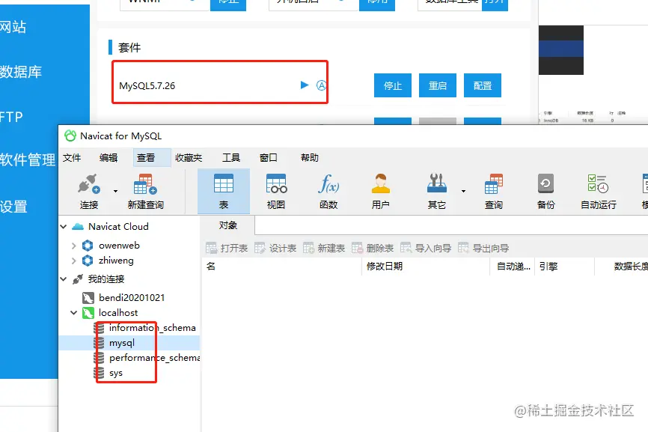Select the sys database
The image size is (648, 432).
coord(116,374)
